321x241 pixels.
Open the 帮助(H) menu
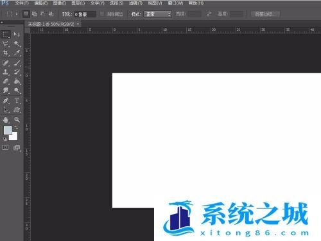pos(196,3)
